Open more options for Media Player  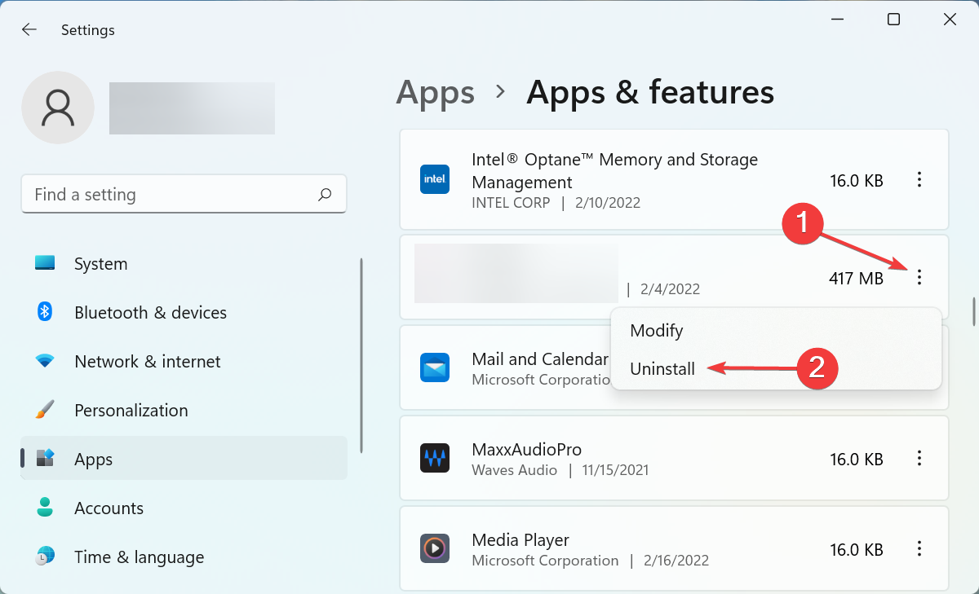tap(919, 548)
